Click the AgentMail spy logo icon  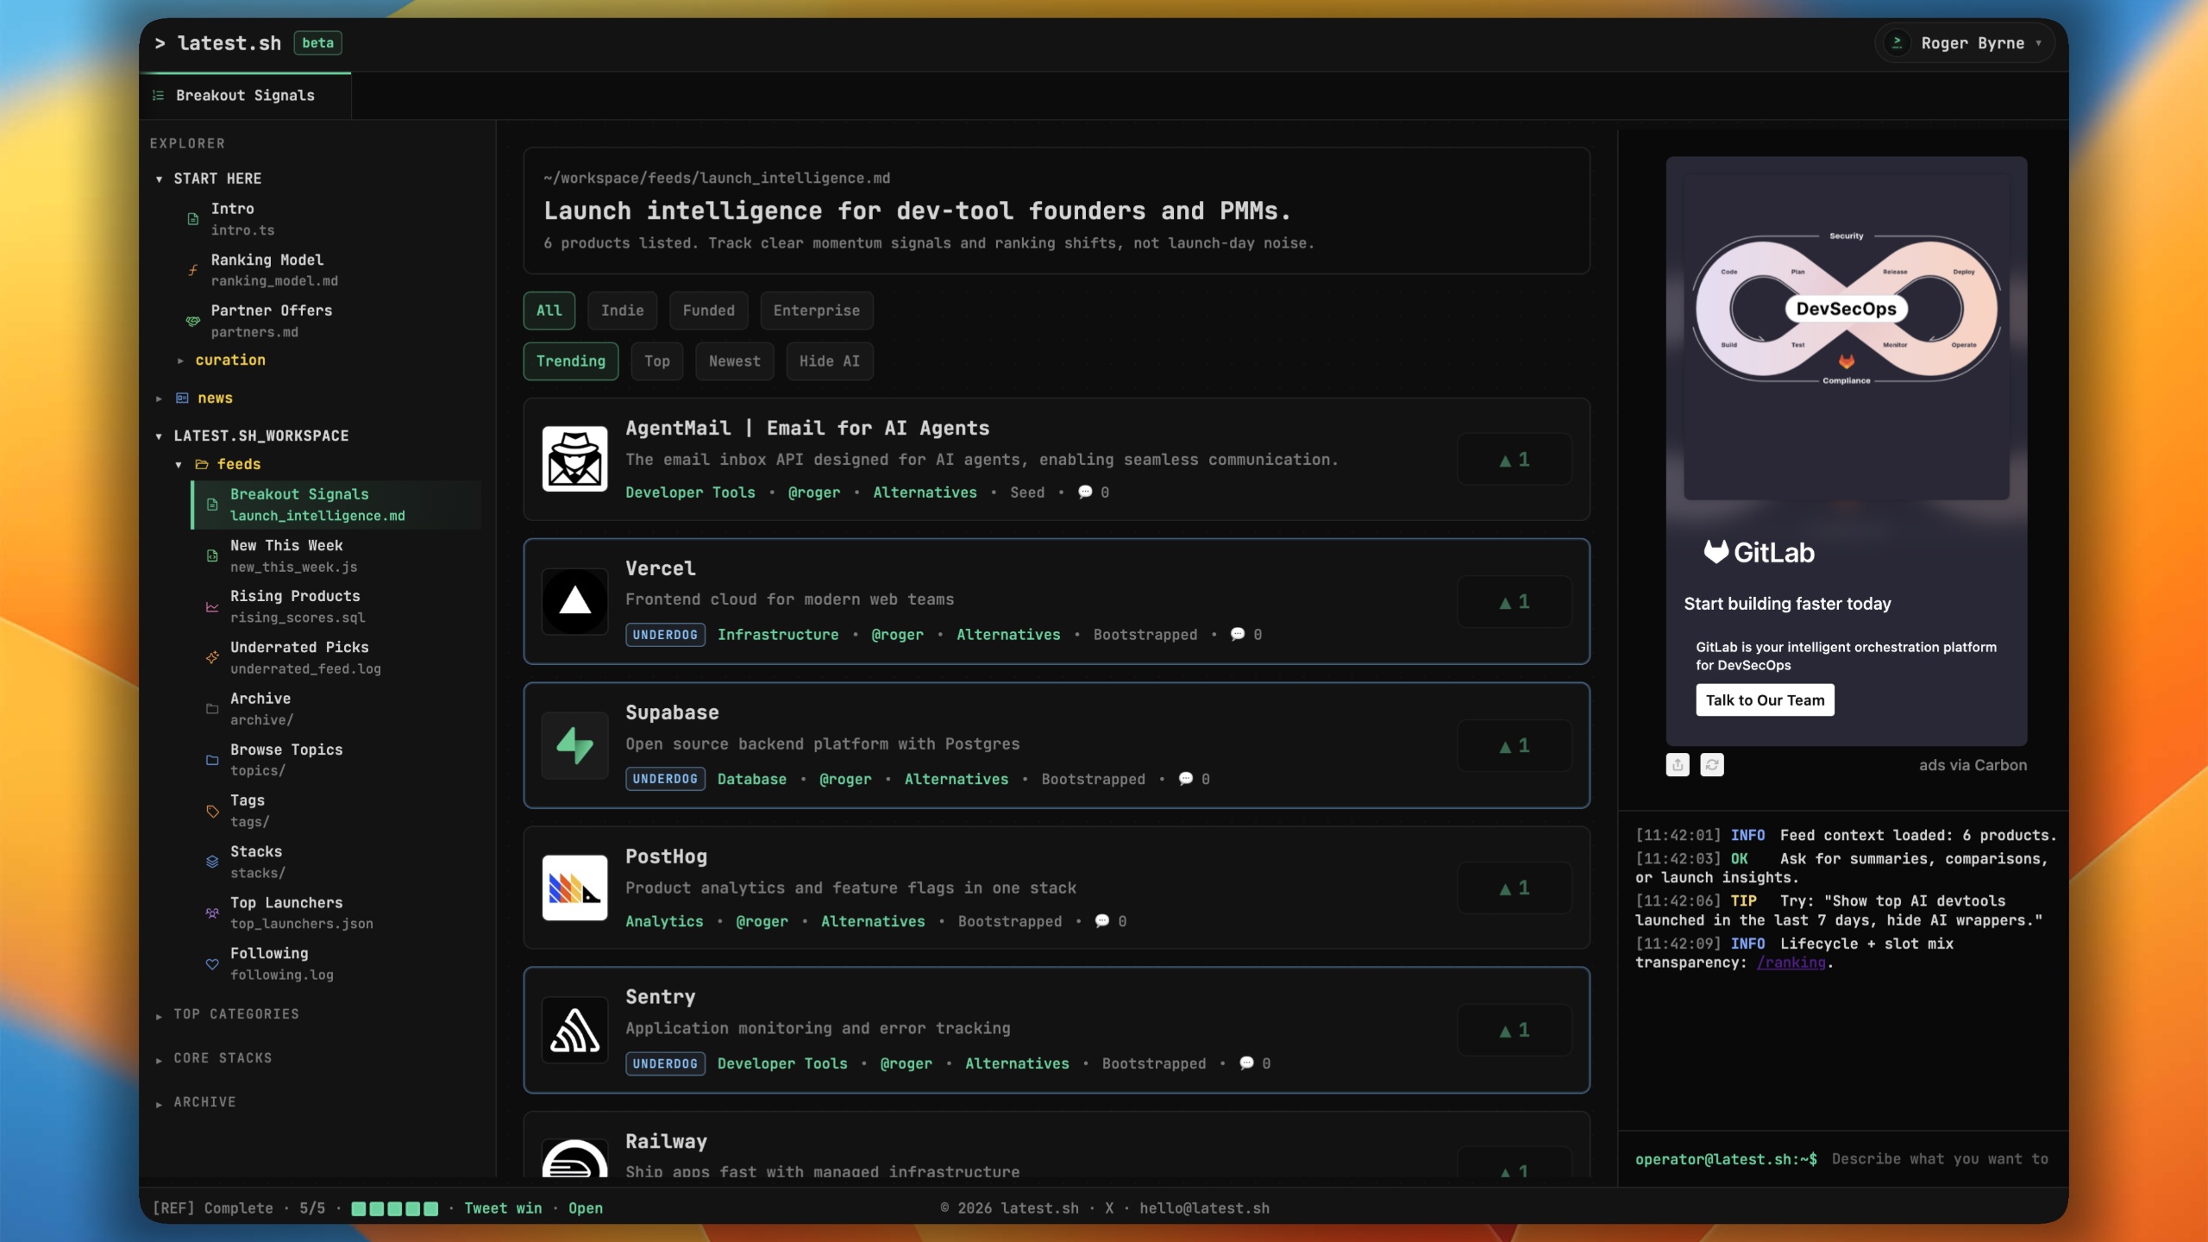(x=574, y=459)
